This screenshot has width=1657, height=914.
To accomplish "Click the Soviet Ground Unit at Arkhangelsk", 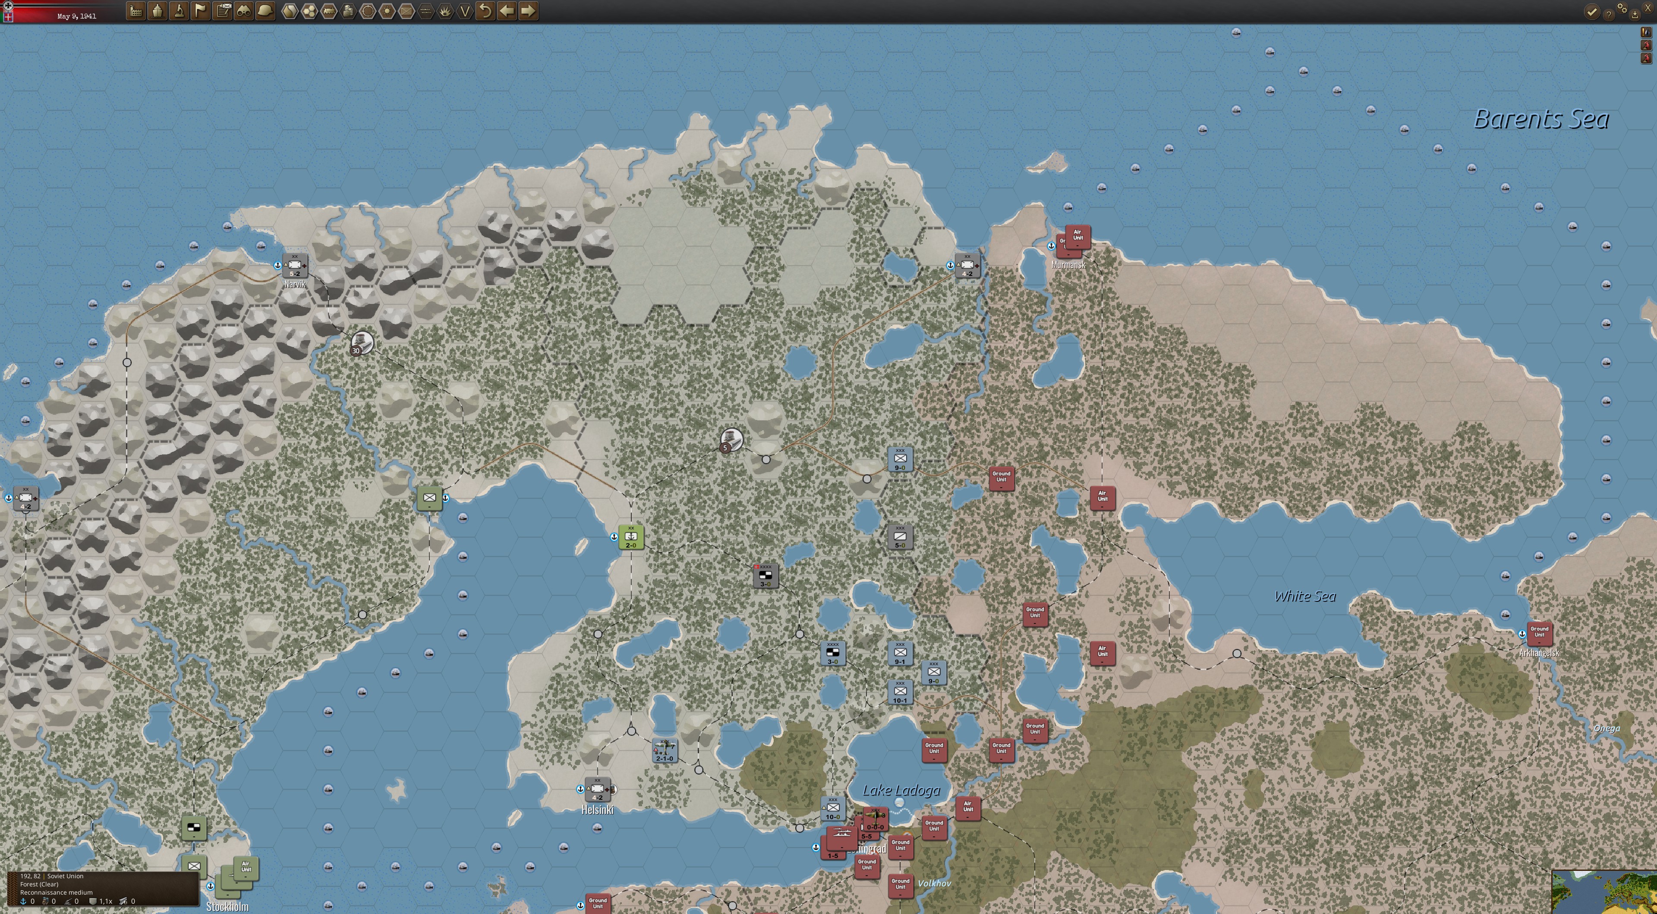I will [x=1539, y=634].
